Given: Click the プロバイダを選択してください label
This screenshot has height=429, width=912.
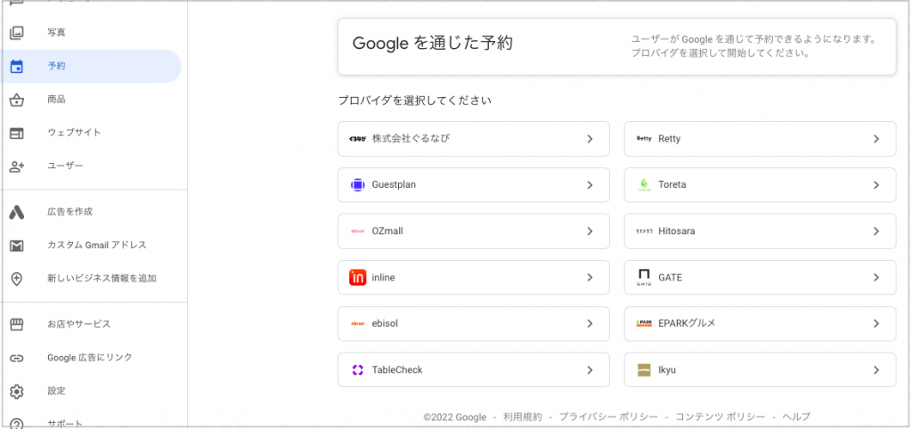Looking at the screenshot, I should point(415,101).
